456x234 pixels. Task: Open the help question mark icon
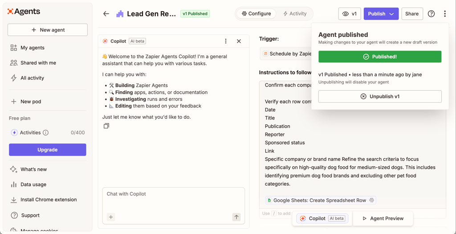coord(431,14)
